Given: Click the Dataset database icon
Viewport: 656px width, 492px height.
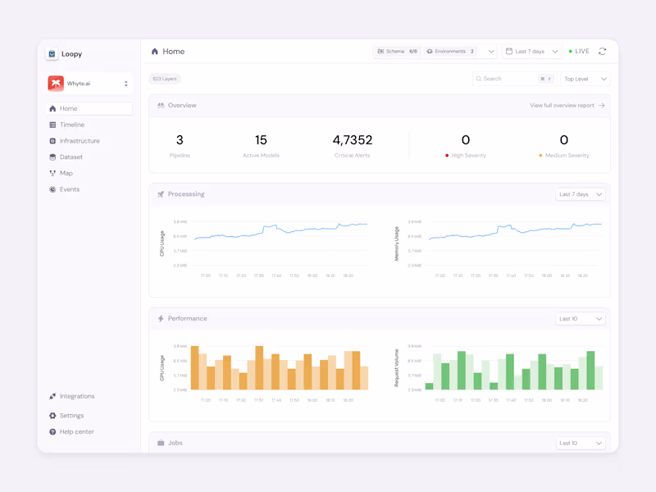Looking at the screenshot, I should pos(53,157).
